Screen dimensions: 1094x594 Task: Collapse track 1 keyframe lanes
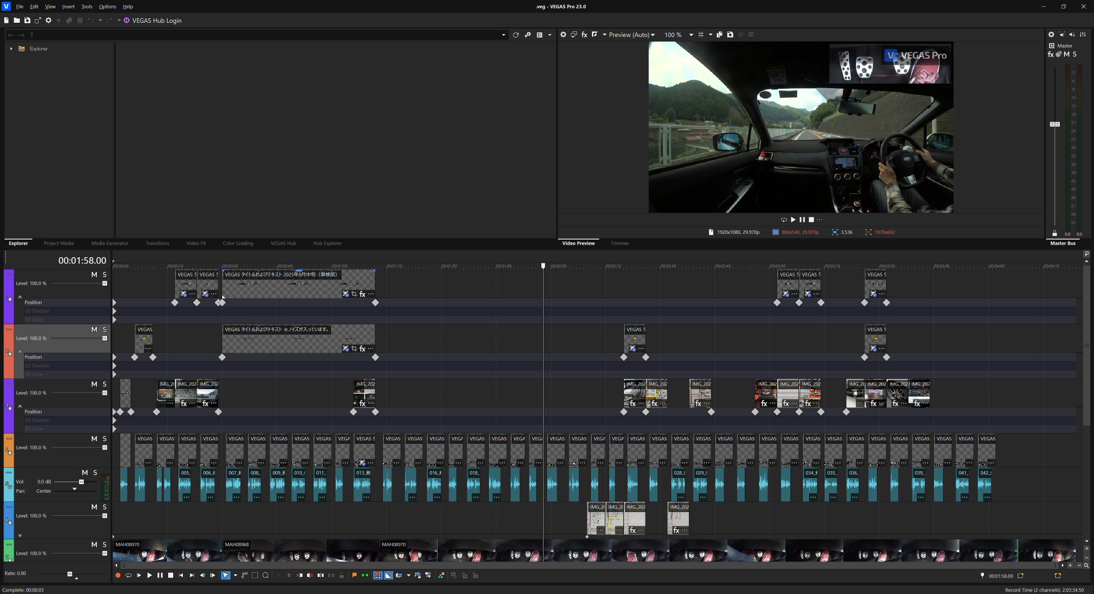[20, 296]
